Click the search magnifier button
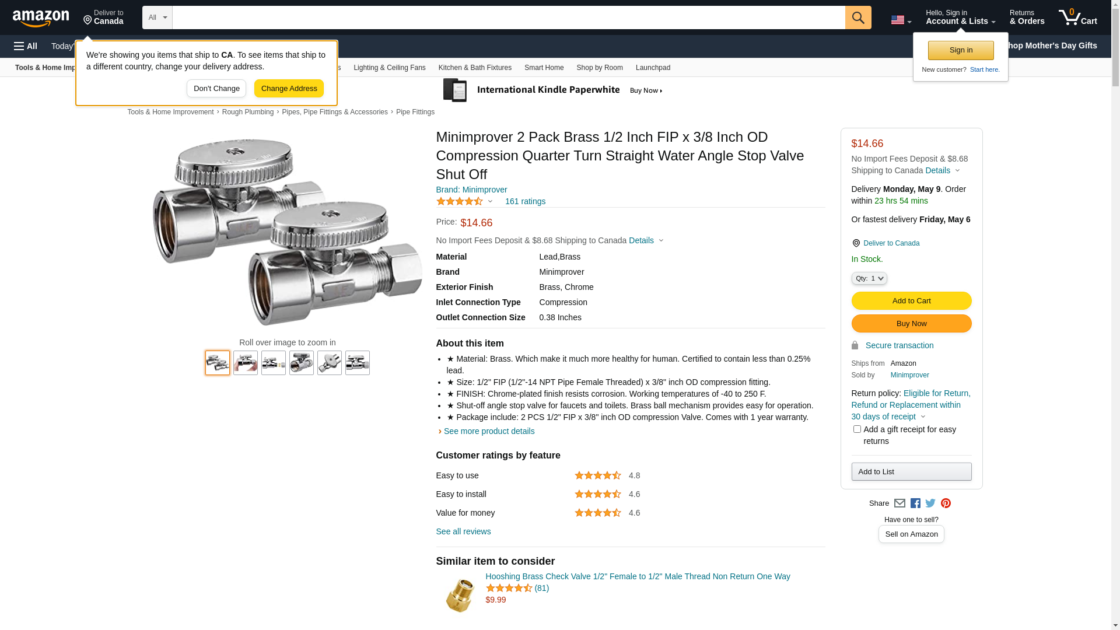The height and width of the screenshot is (630, 1120). [x=857, y=17]
